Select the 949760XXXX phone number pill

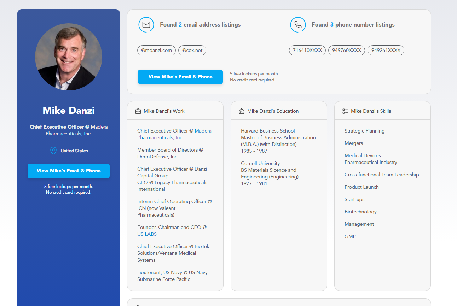point(347,50)
